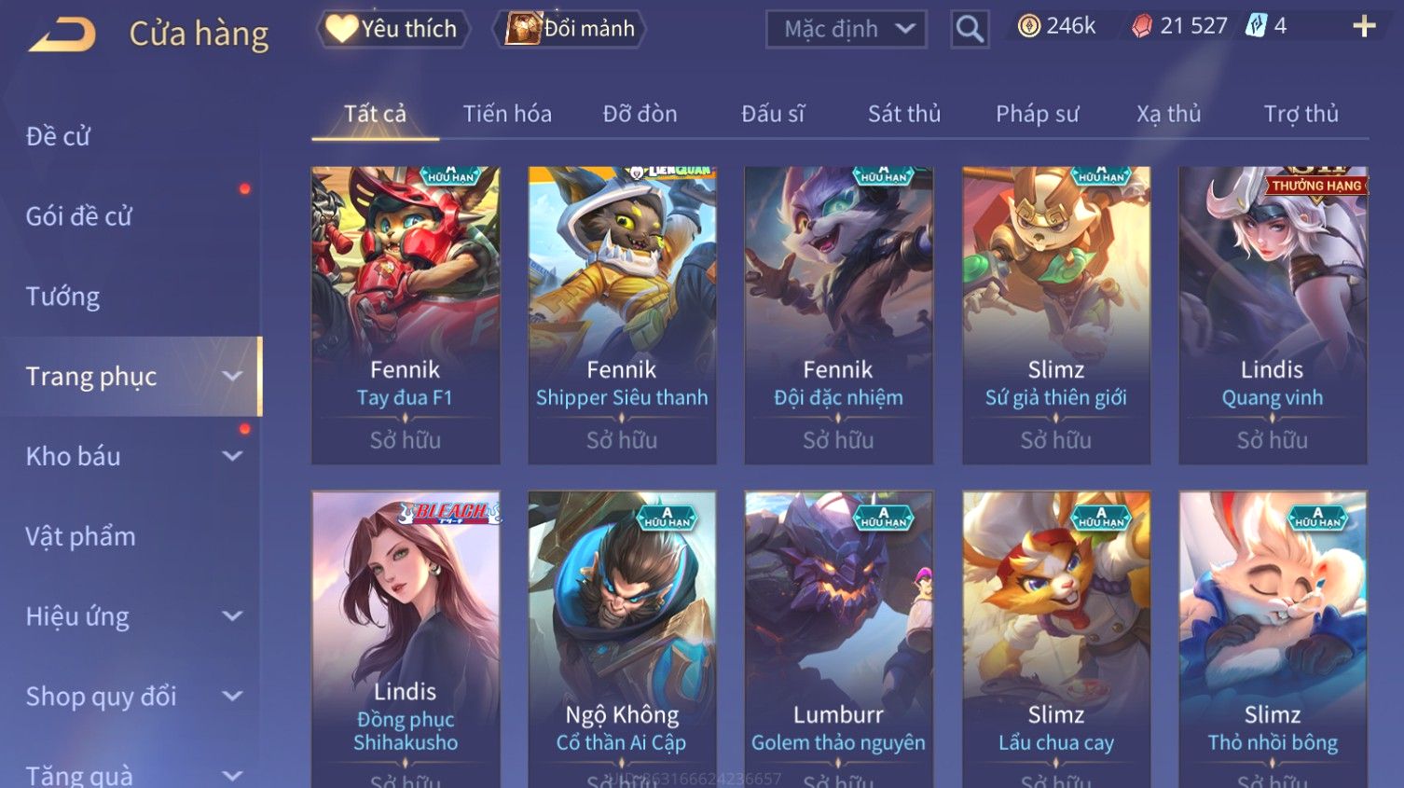Open Yêu thích heart favorites
1404x788 pixels.
392,29
